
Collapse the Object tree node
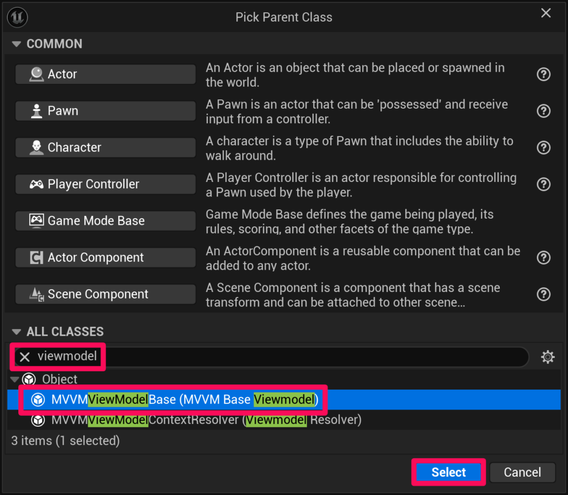pyautogui.click(x=14, y=380)
